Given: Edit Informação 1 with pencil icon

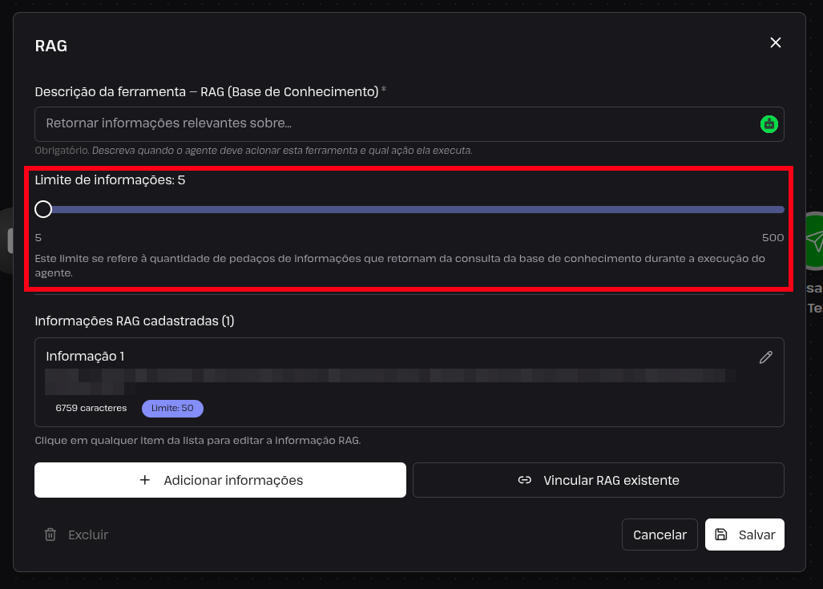Looking at the screenshot, I should point(766,357).
